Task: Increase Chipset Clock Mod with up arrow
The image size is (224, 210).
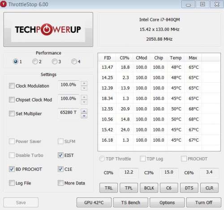Action: coord(84,97)
